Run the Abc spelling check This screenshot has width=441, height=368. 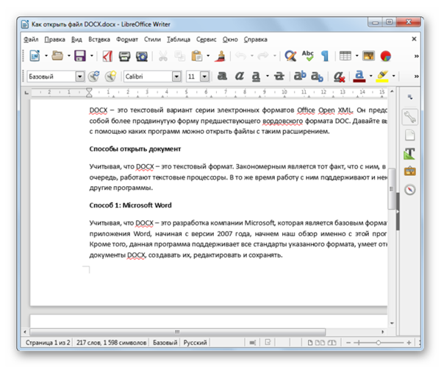point(308,56)
